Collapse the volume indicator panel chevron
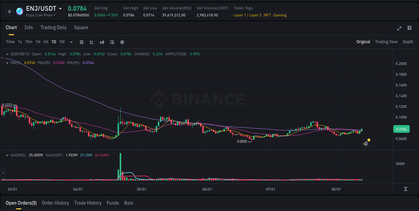This screenshot has width=419, height=211. pos(7,155)
